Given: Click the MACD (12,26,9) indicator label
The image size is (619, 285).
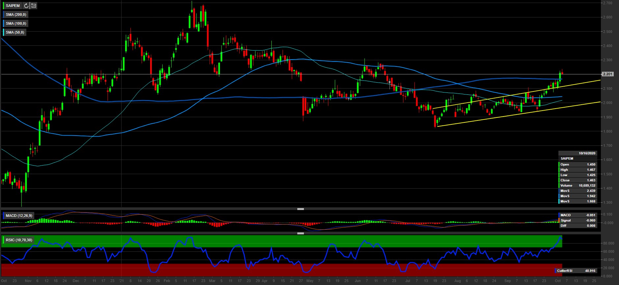Looking at the screenshot, I should point(19,216).
